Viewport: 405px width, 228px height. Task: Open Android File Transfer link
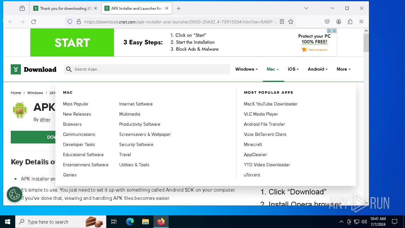pos(265,124)
